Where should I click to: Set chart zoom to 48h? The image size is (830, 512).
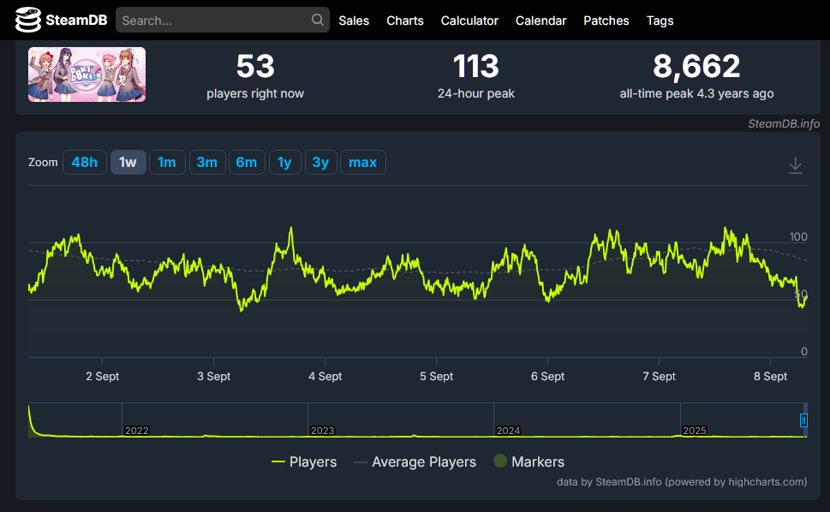click(85, 163)
